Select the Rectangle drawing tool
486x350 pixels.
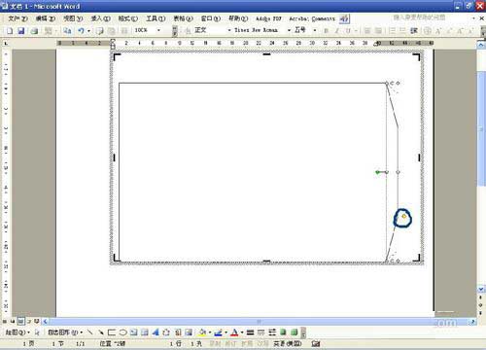112,332
